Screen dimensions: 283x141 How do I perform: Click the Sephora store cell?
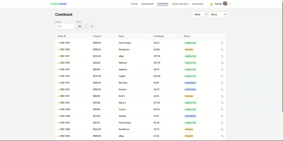click(123, 70)
